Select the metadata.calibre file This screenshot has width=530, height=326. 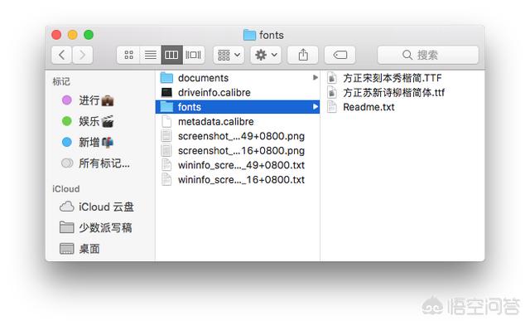tap(238, 122)
